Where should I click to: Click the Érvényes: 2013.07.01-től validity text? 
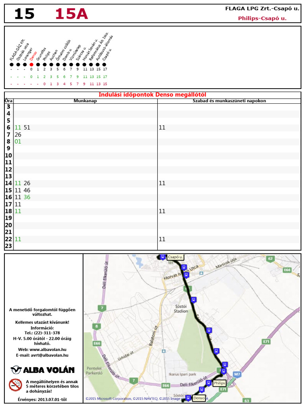[x=42, y=399]
